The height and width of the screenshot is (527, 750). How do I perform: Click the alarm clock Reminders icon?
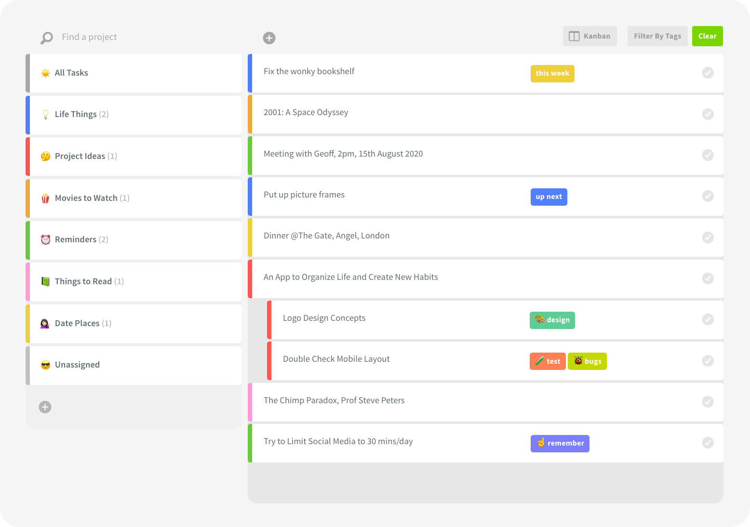45,239
